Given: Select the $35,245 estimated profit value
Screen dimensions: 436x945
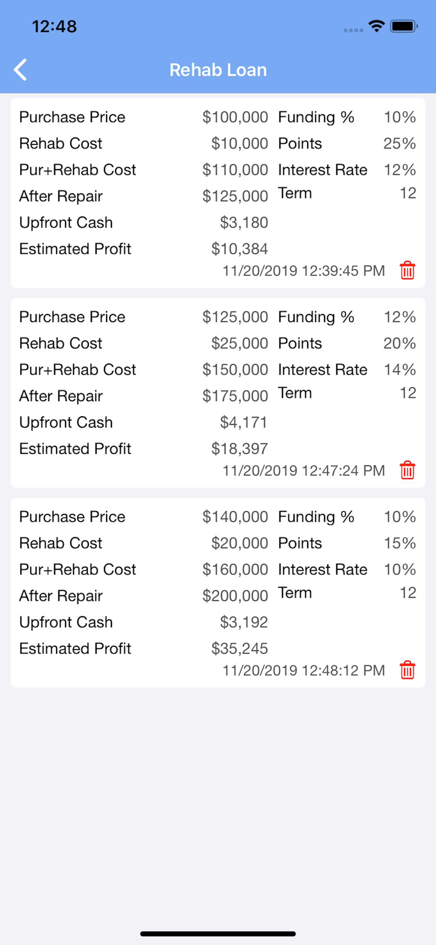Looking at the screenshot, I should [240, 649].
